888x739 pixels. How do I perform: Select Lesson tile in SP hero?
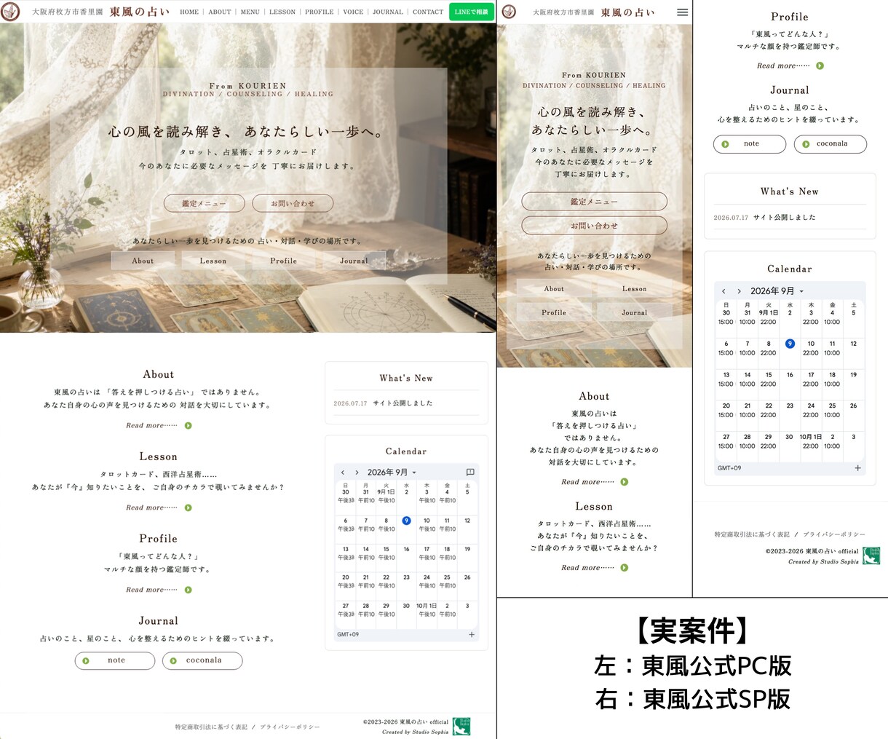(635, 289)
